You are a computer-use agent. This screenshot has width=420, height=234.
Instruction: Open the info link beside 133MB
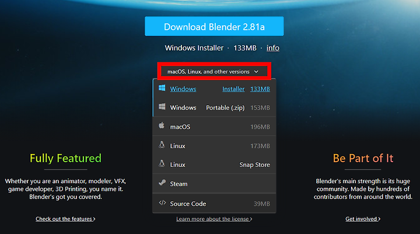point(272,48)
